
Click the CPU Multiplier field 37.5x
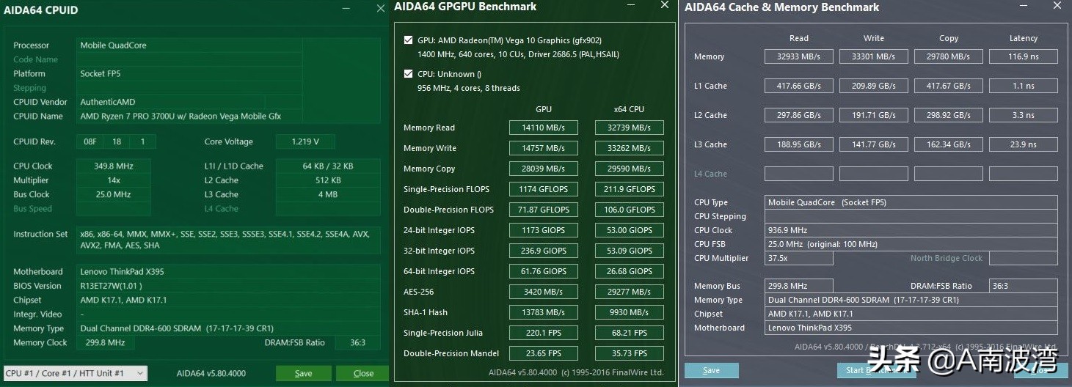[798, 258]
